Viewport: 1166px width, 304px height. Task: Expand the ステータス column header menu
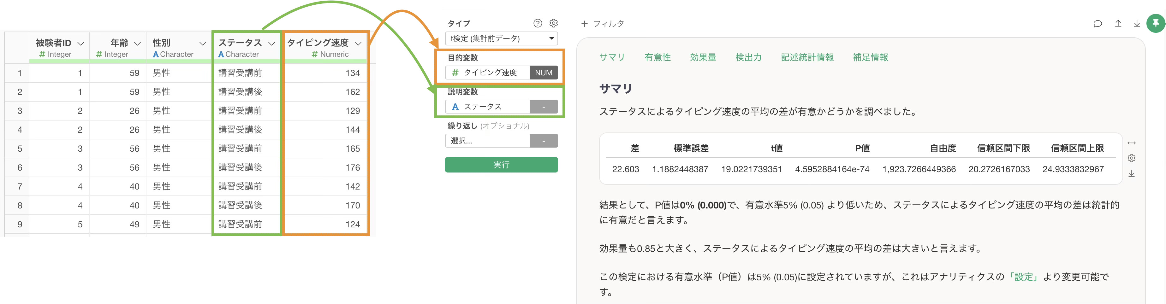point(271,44)
